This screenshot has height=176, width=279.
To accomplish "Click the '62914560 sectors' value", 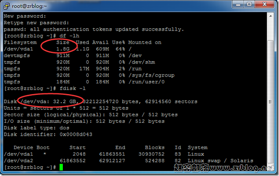I will tap(171, 101).
